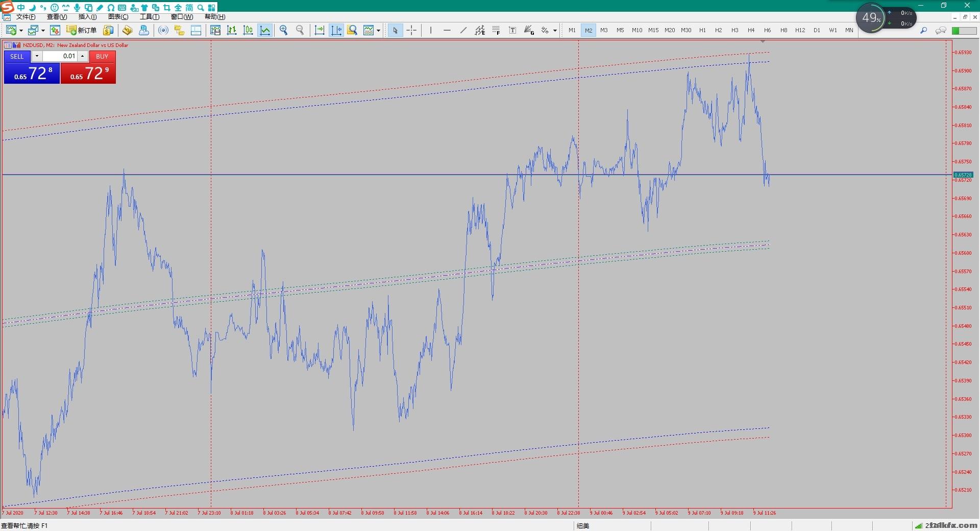Viewport: 980px width, 531px height.
Task: Click the Zoom Out magnifier
Action: (300, 31)
